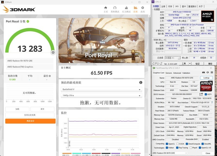Click the estimated game performance info icon
The width and height of the screenshot is (217, 156).
coord(141,82)
